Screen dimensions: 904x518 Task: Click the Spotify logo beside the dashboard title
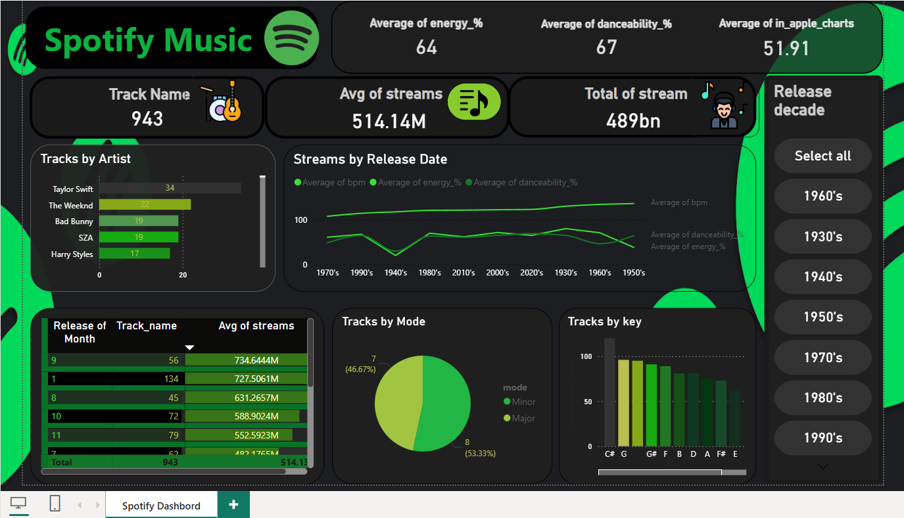coord(292,38)
